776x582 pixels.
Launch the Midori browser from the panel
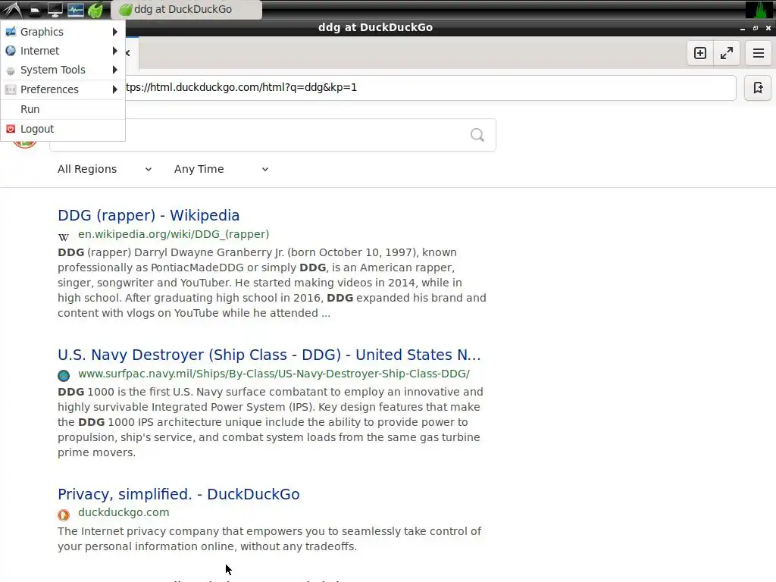coord(95,9)
